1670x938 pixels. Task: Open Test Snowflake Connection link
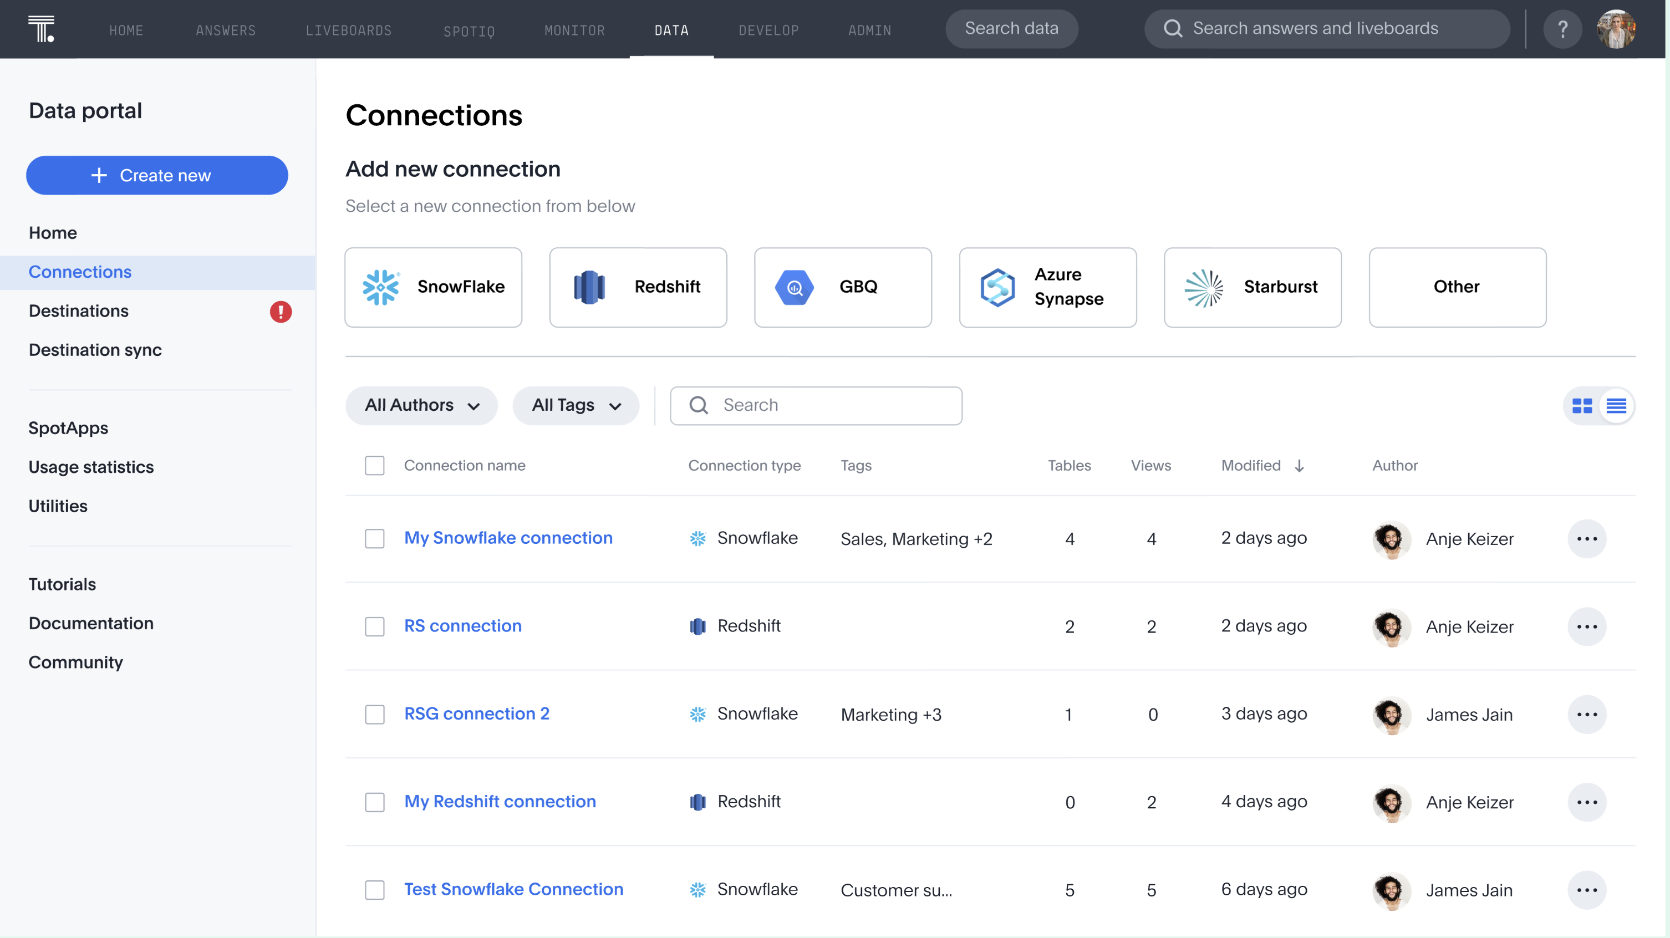[x=513, y=889]
